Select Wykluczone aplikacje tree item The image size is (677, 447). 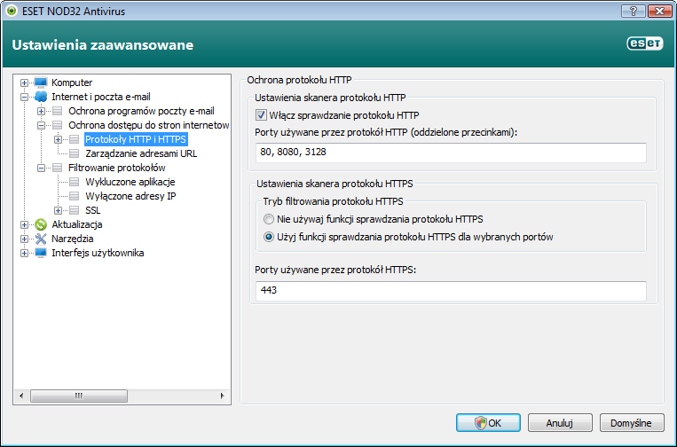130,182
